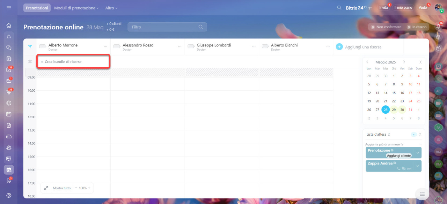The height and width of the screenshot is (204, 447).
Task: Open options menu for Giuseppe Lombardi
Action: point(254,47)
